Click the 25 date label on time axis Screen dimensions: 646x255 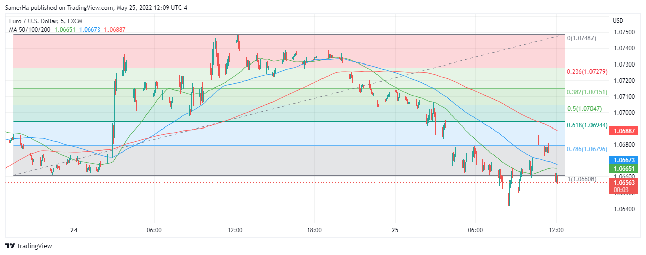(395, 230)
